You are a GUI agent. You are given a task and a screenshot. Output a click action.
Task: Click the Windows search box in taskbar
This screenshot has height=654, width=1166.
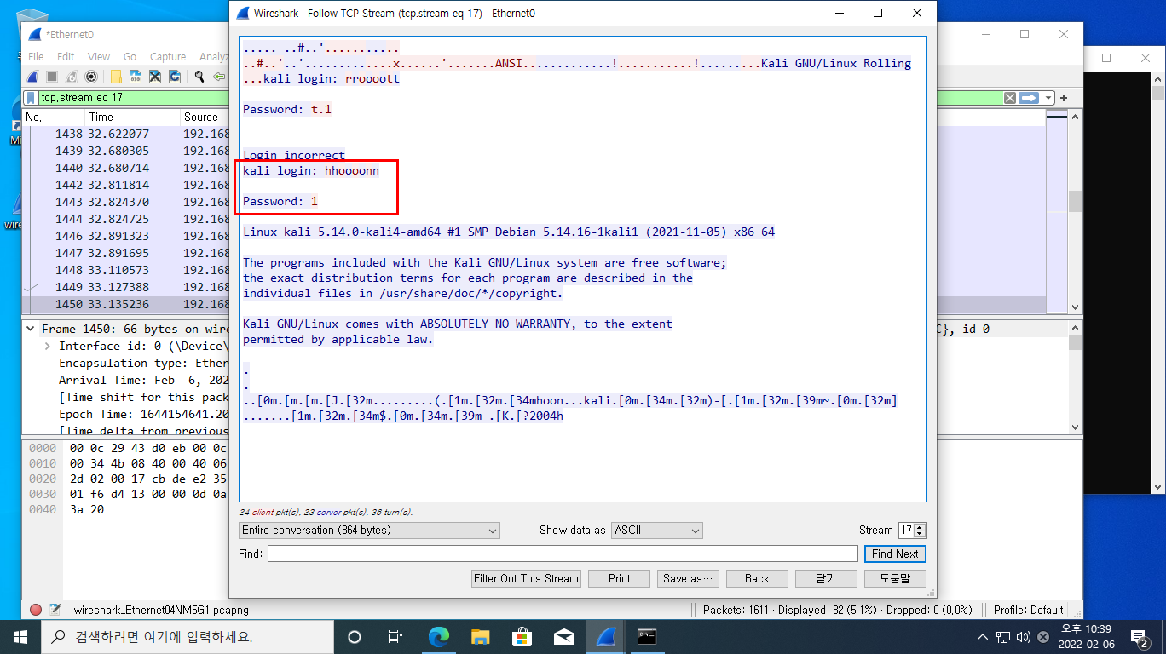point(188,637)
